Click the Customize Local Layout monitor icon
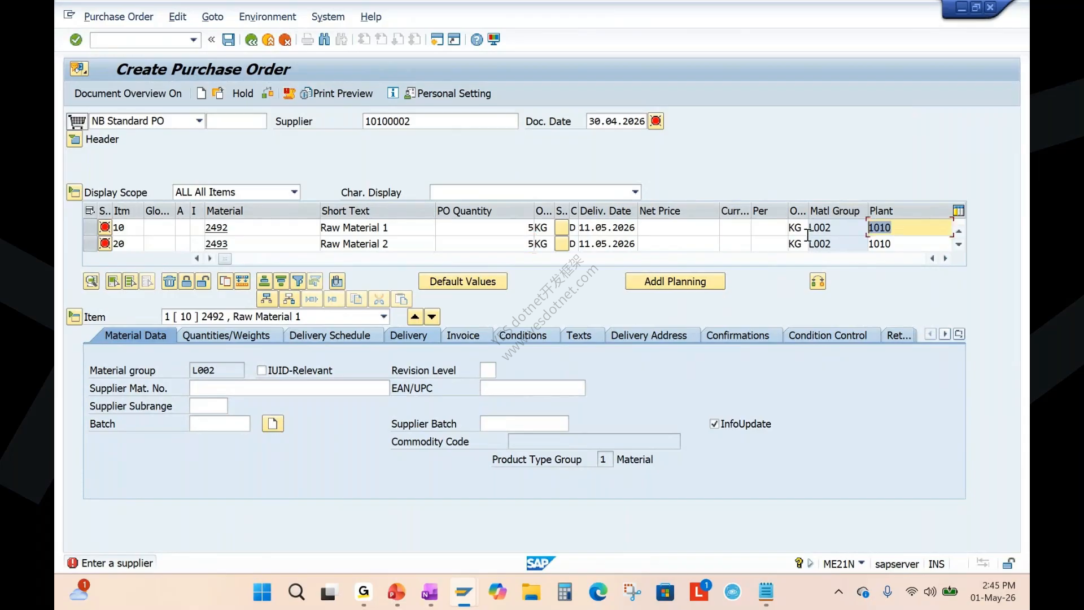The width and height of the screenshot is (1084, 610). click(x=494, y=40)
